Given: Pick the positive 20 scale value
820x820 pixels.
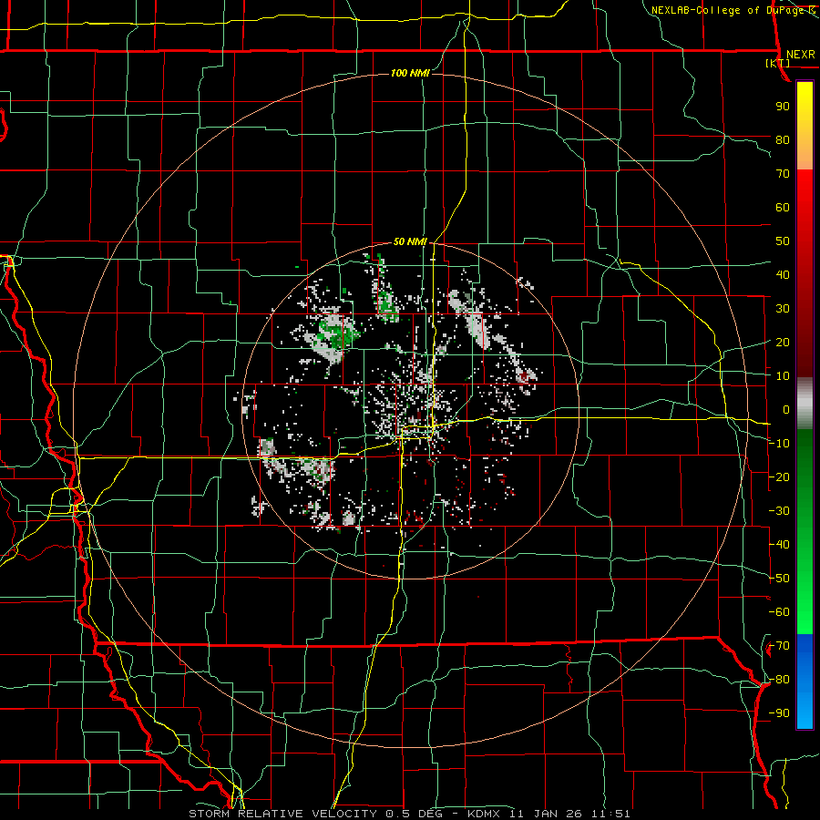Looking at the screenshot, I should point(783,342).
